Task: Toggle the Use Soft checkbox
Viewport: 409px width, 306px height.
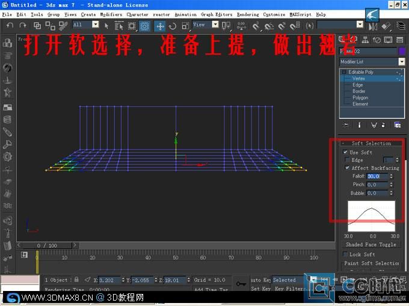Action: (345, 152)
